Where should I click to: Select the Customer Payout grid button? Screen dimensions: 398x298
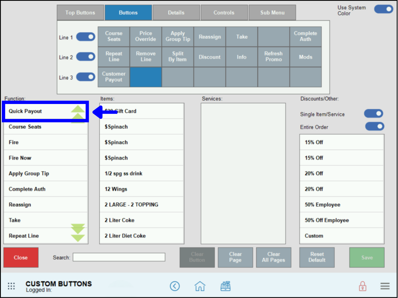(113, 77)
